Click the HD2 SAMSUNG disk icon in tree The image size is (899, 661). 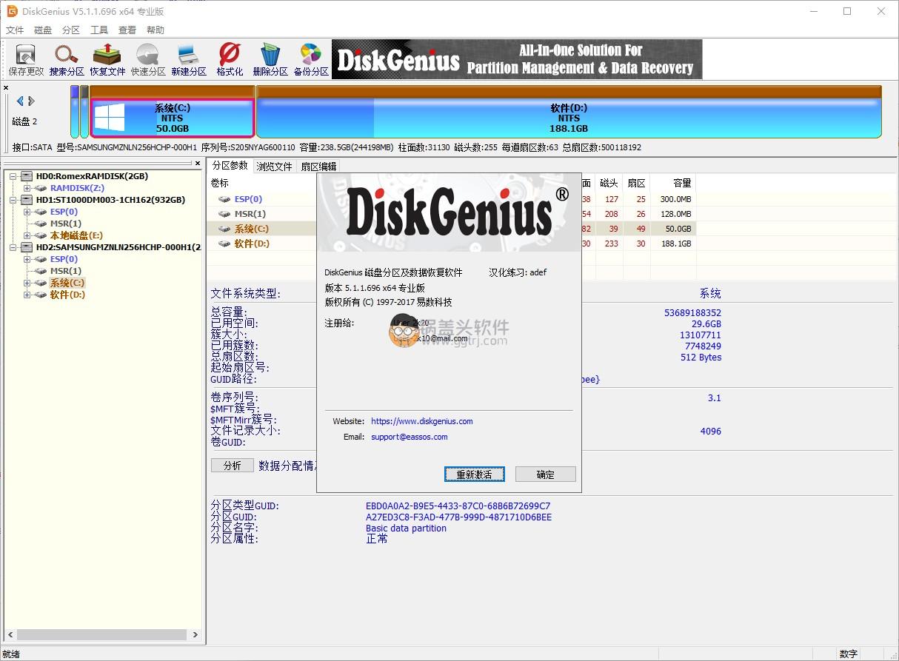(x=27, y=247)
